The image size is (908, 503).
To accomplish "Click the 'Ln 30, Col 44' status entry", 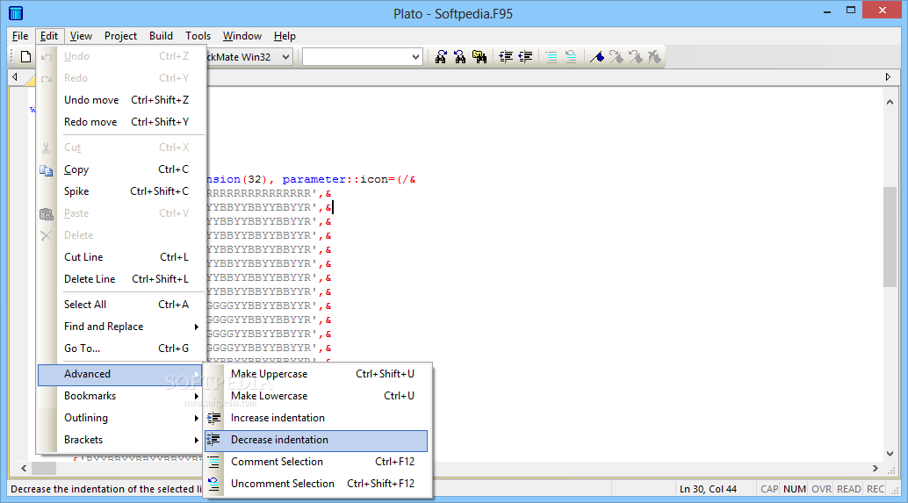I will [708, 489].
